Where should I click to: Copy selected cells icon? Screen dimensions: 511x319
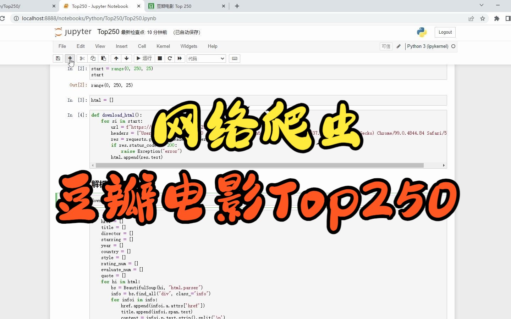coord(93,58)
